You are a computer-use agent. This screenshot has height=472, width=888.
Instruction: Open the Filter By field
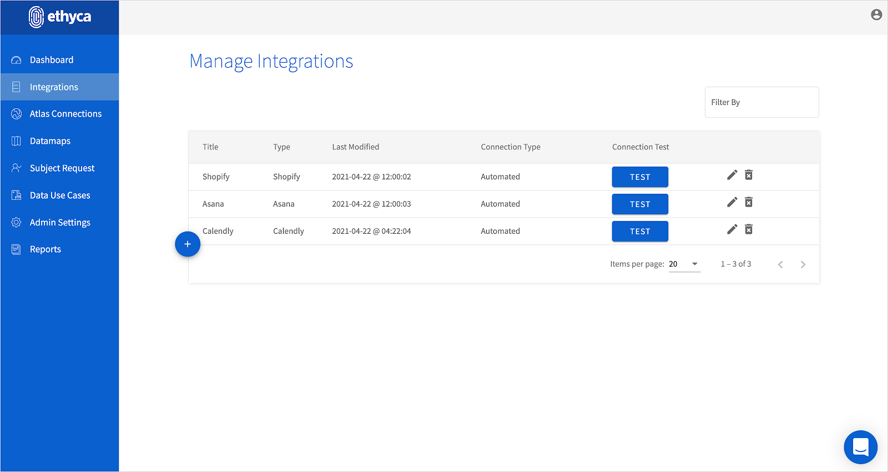coord(761,102)
